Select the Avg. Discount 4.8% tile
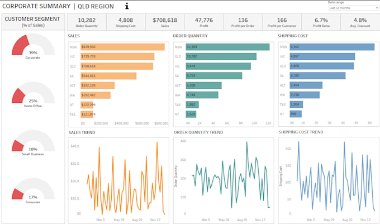The width and height of the screenshot is (380, 224). (360, 22)
